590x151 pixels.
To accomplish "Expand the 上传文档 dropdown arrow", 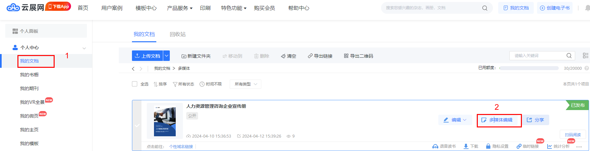I will [167, 56].
